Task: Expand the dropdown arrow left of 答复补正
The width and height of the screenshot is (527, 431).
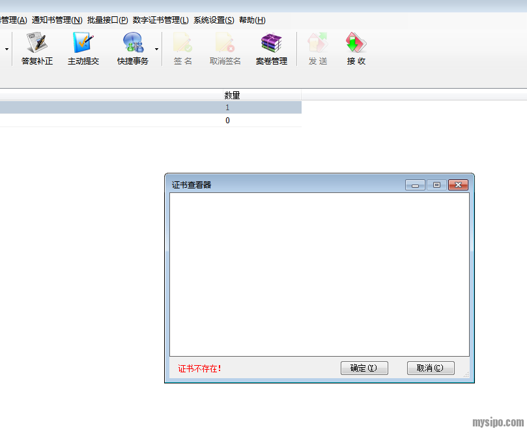Action: point(7,49)
